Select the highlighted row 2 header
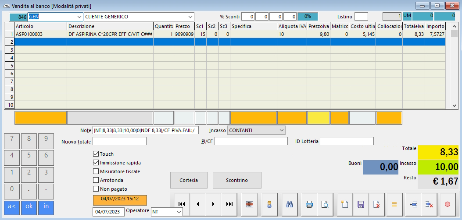Viewport: 462px width, 220px height. point(9,42)
